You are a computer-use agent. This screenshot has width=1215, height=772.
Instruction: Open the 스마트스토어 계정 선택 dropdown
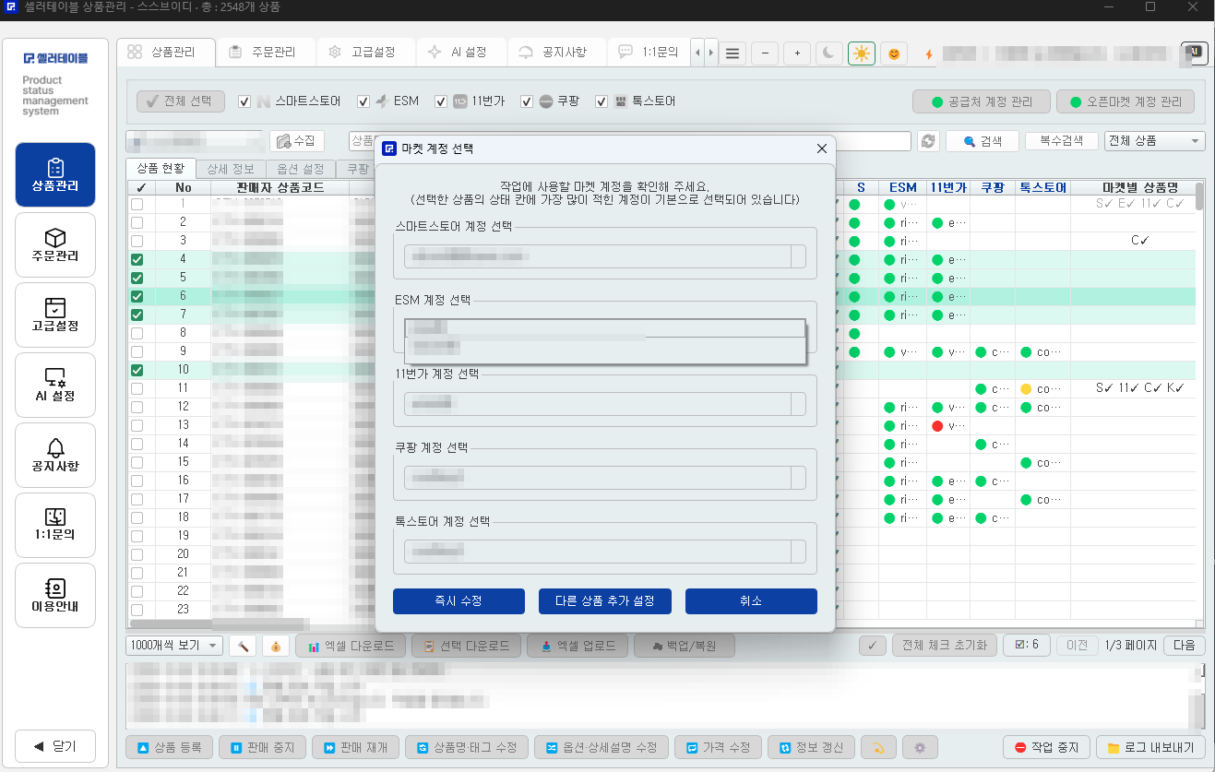pyautogui.click(x=605, y=256)
